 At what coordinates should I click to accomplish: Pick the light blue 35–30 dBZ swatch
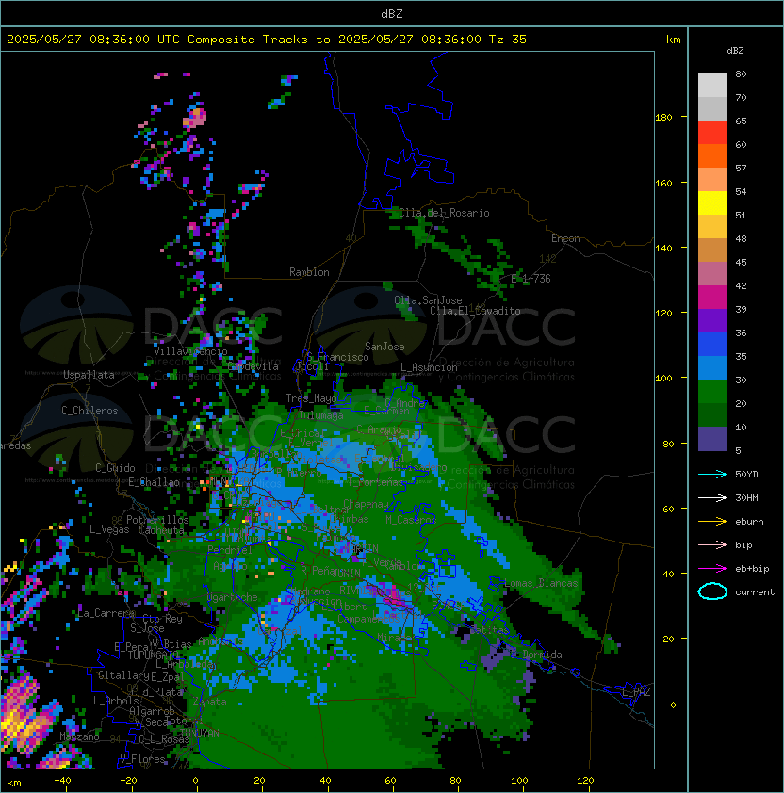(x=712, y=367)
